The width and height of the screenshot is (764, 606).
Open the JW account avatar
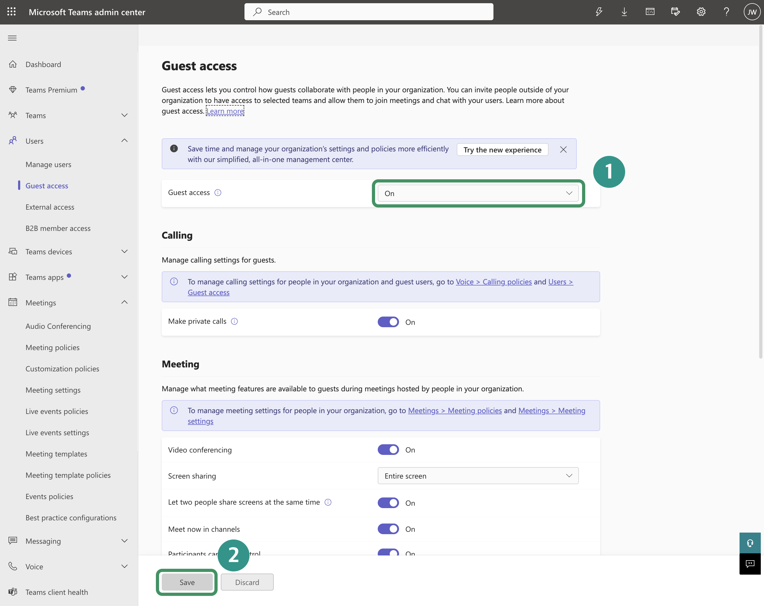pos(752,12)
